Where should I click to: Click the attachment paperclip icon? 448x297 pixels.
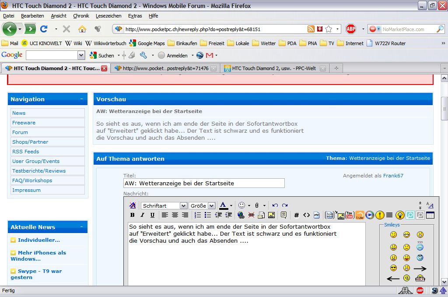click(257, 205)
